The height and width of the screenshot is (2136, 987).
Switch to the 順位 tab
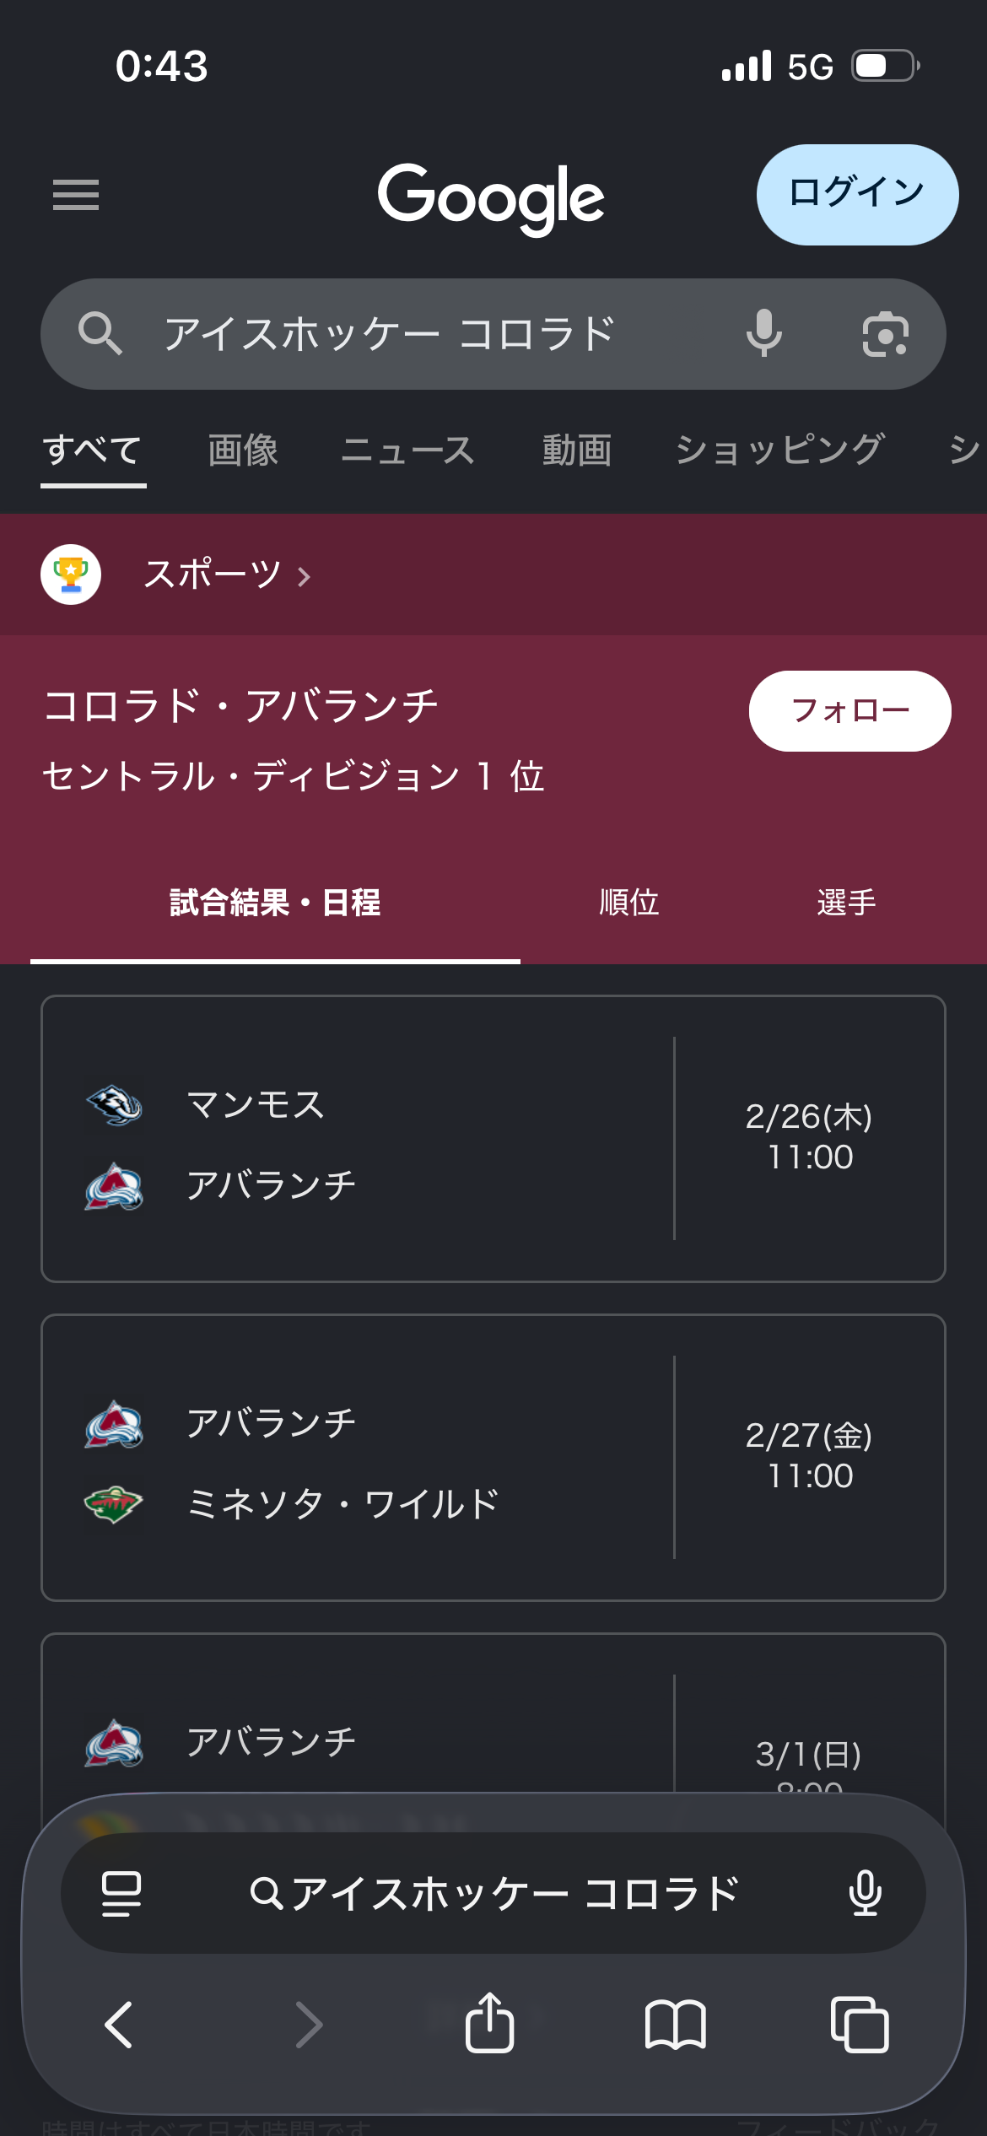[628, 903]
